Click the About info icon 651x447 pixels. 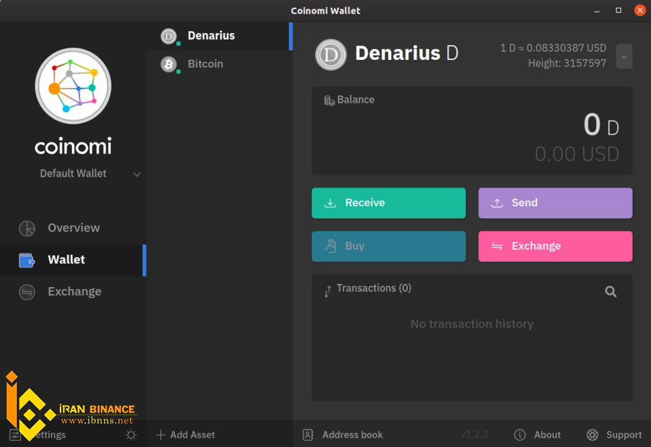tap(519, 435)
